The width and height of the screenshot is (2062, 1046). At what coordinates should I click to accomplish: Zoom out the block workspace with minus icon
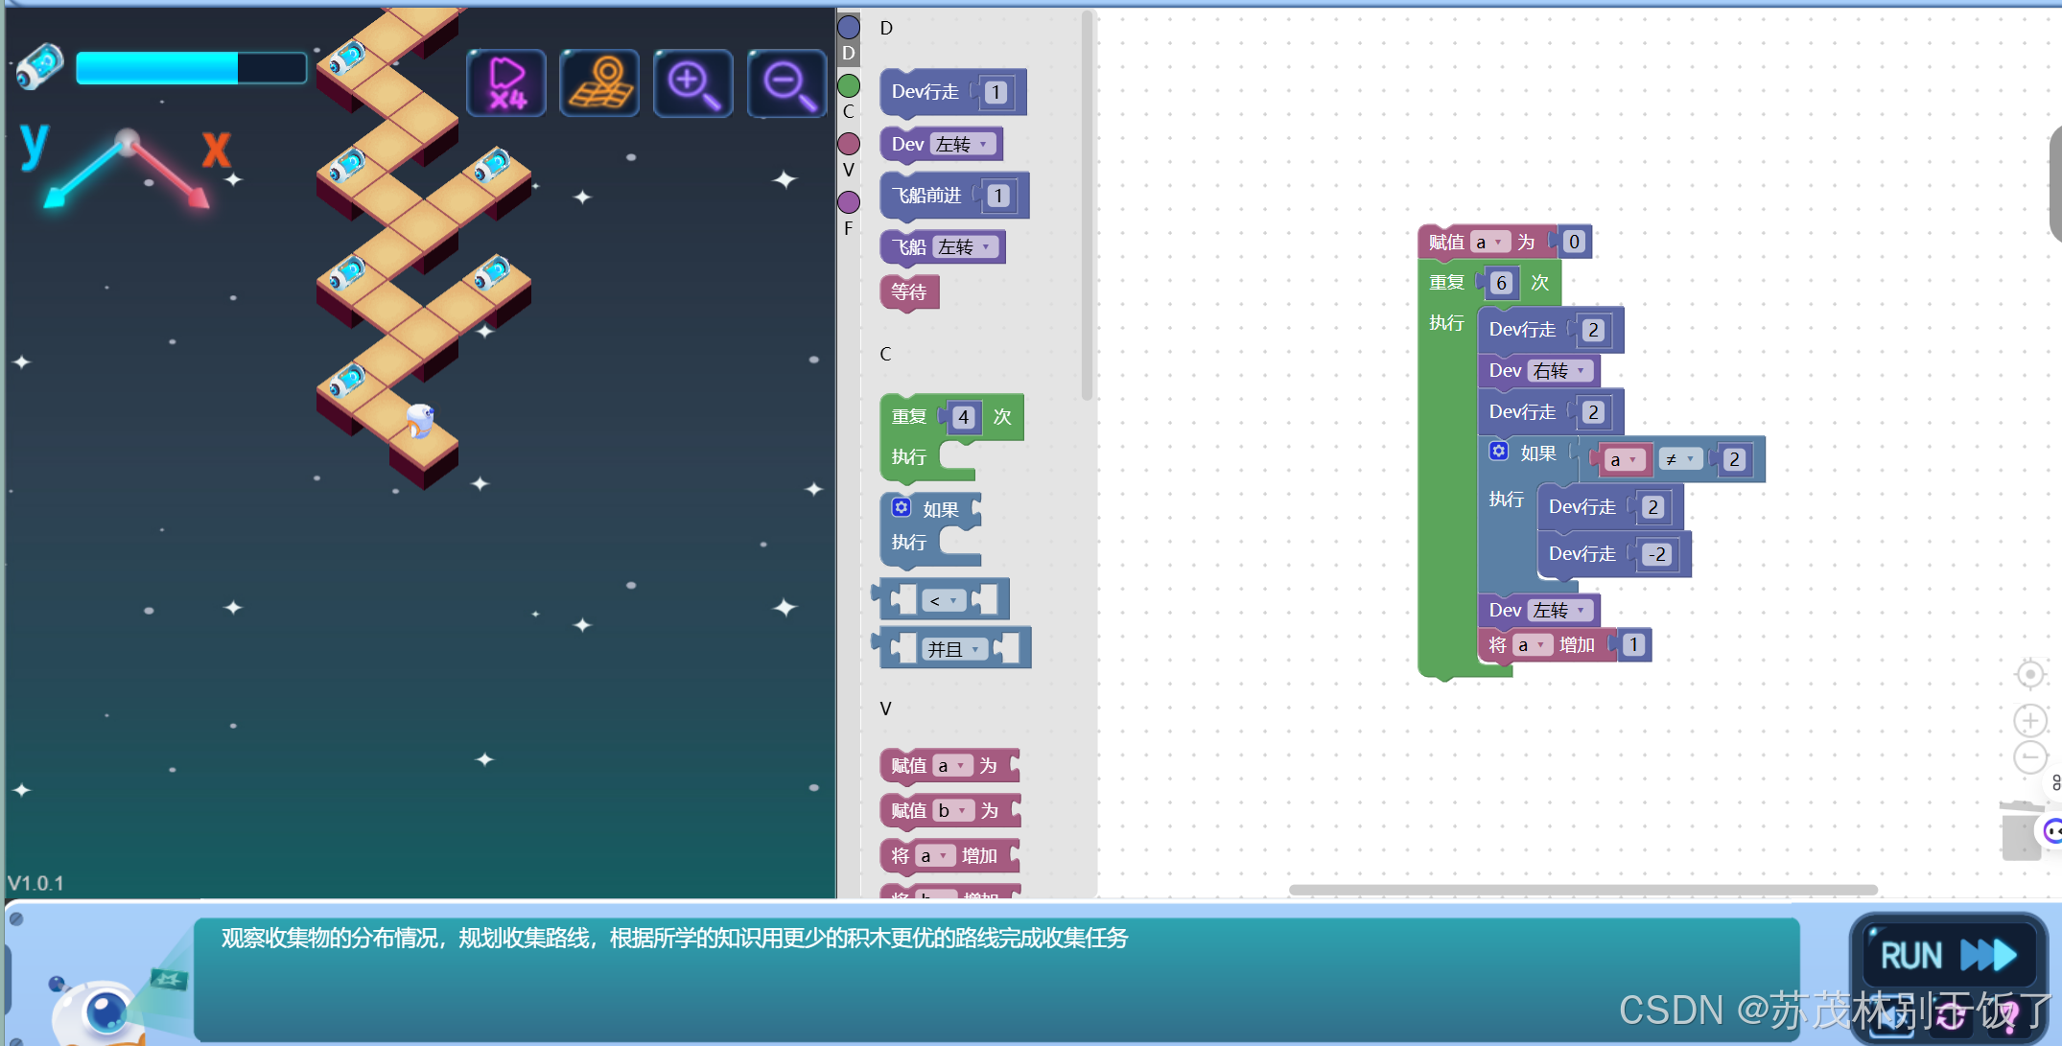(x=2029, y=757)
